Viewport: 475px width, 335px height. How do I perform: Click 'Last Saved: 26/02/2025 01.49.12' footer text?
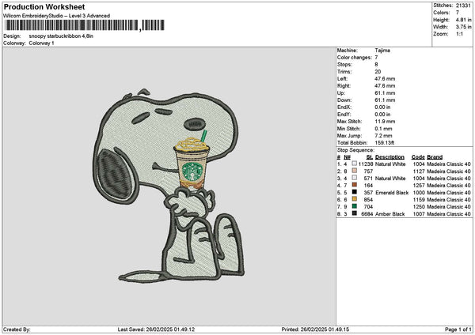click(x=156, y=329)
